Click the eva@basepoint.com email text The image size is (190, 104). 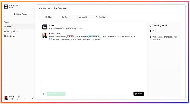click(17, 99)
